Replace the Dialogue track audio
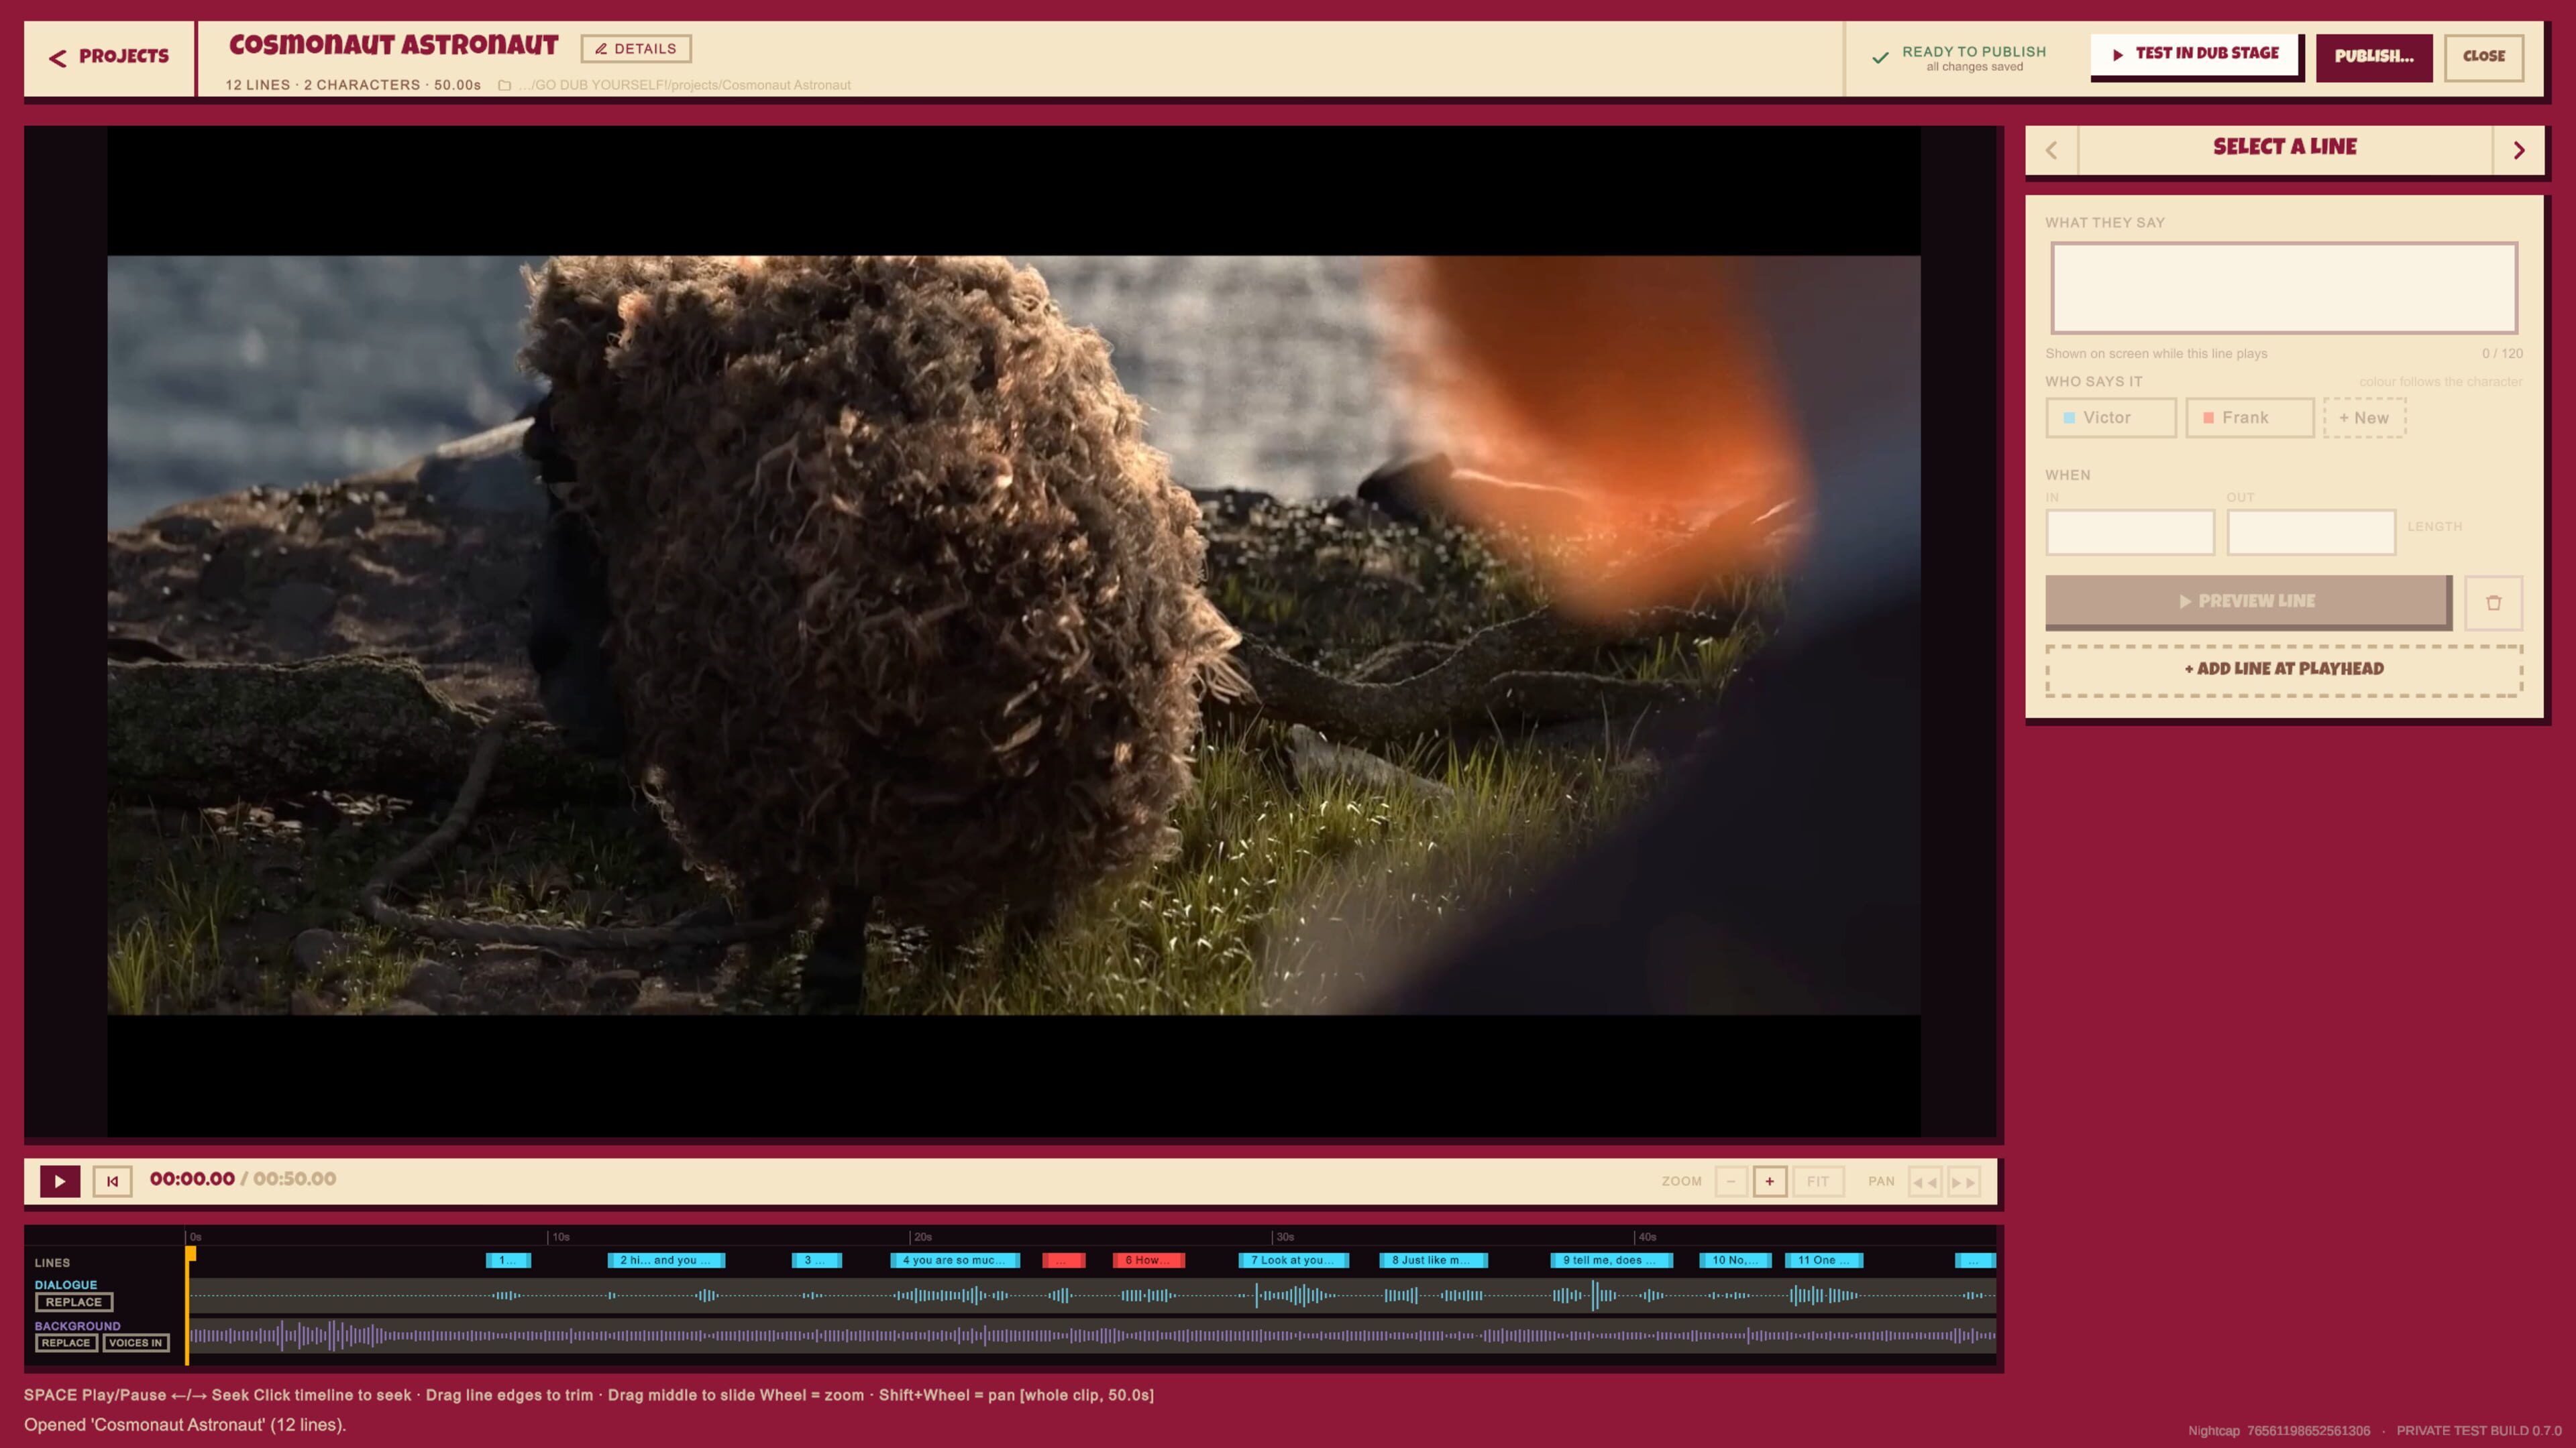 click(74, 1302)
